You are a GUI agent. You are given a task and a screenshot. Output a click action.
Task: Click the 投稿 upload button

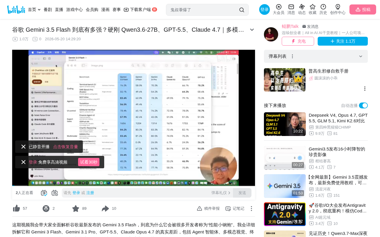click(363, 9)
